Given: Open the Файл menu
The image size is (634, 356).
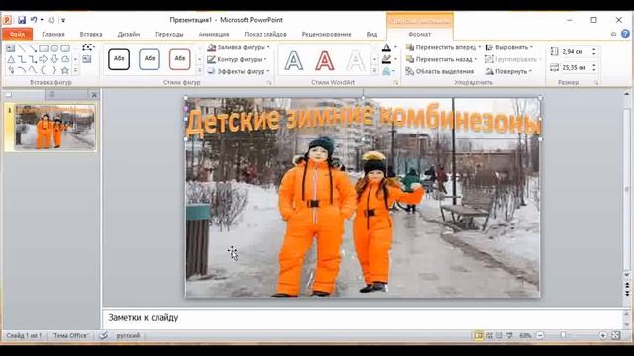Looking at the screenshot, I should [17, 34].
